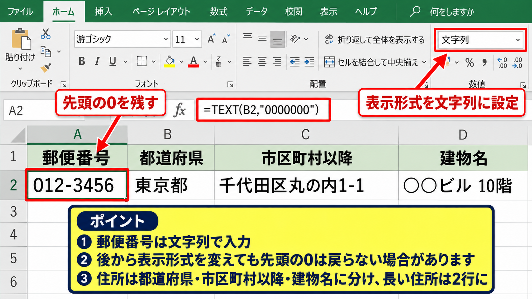The width and height of the screenshot is (532, 299).
Task: Click the Paste (貼り付け) clipboard icon
Action: (x=21, y=39)
